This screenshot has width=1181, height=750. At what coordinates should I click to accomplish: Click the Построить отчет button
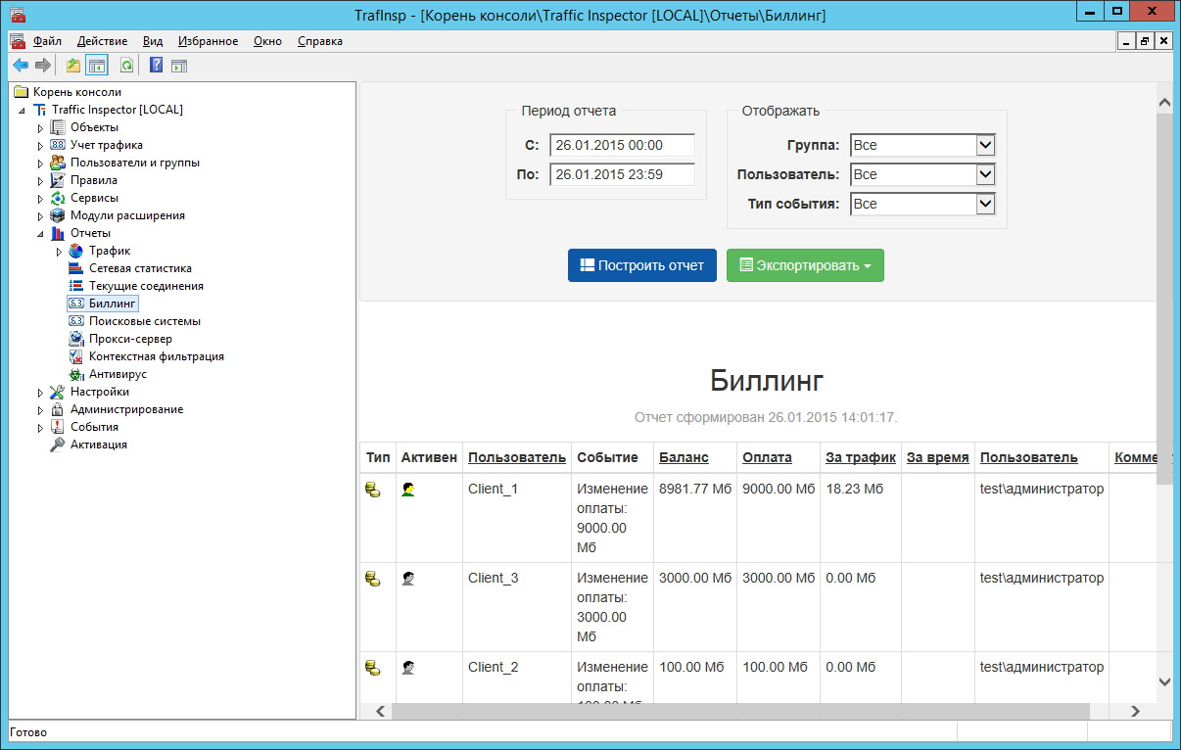(x=642, y=265)
